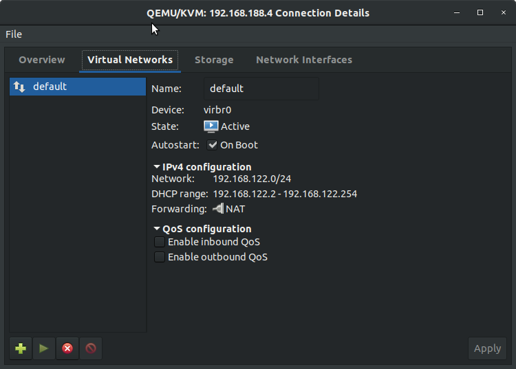Maximize the Connection Details window
516x369 pixels.
[480, 12]
